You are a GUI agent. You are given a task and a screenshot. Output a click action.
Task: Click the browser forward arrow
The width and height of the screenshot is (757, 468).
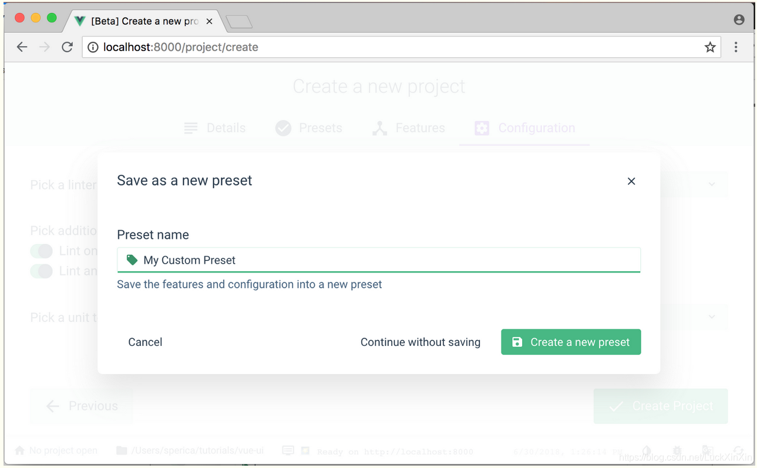[x=45, y=47]
